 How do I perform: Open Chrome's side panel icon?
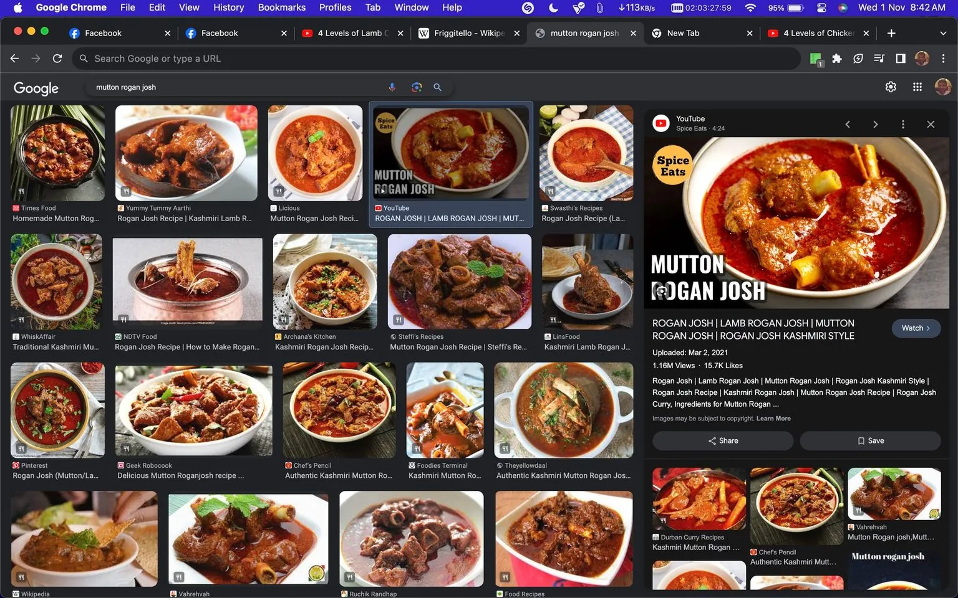coord(900,58)
